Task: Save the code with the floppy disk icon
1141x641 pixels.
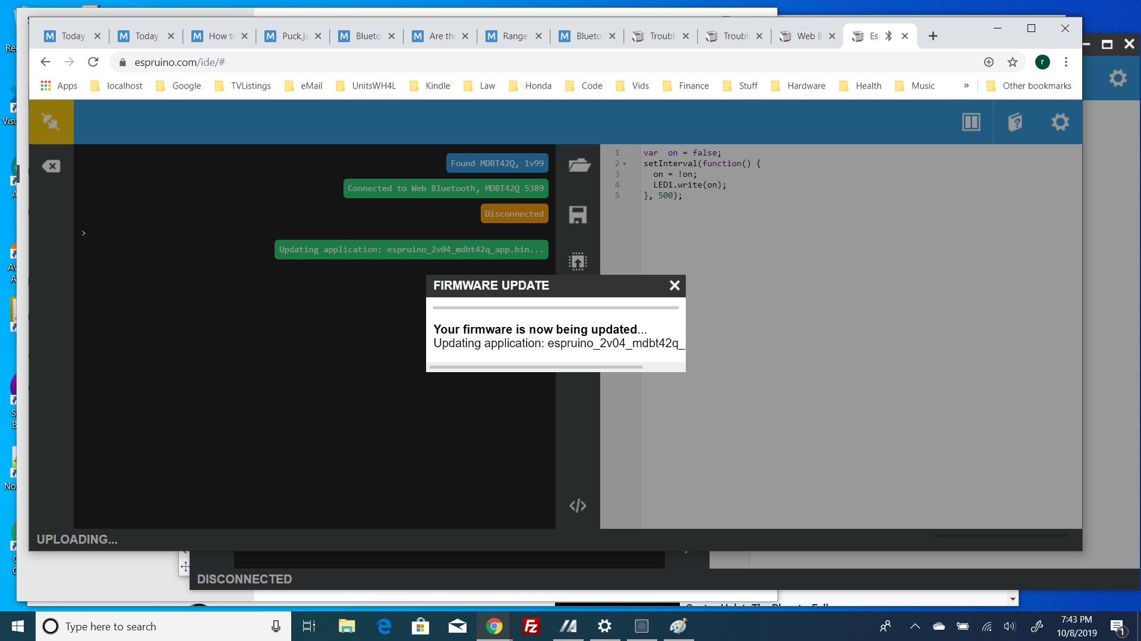Action: 577,215
